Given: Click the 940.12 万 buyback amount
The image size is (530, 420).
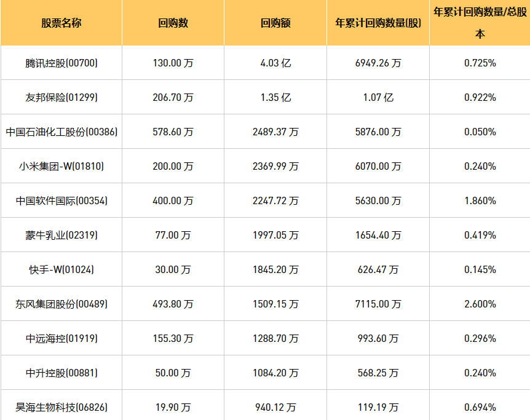Looking at the screenshot, I should coord(275,408).
